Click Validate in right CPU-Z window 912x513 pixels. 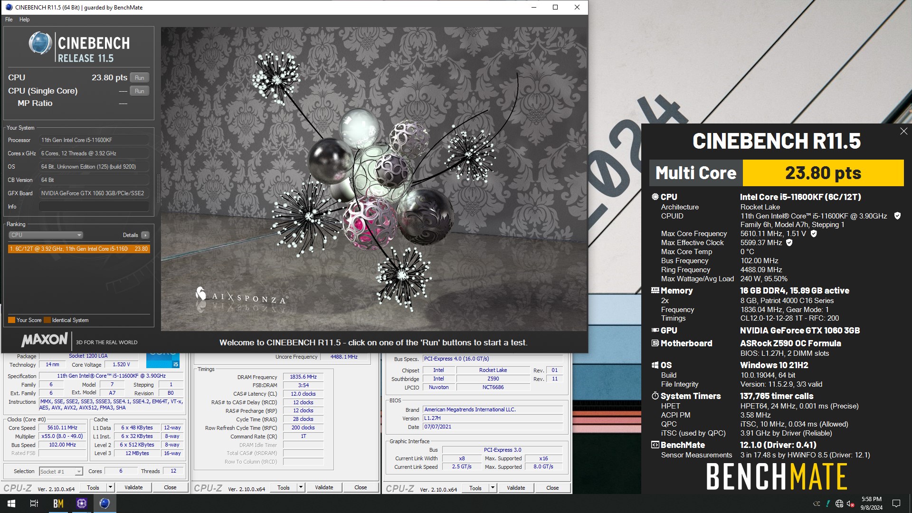pos(516,488)
